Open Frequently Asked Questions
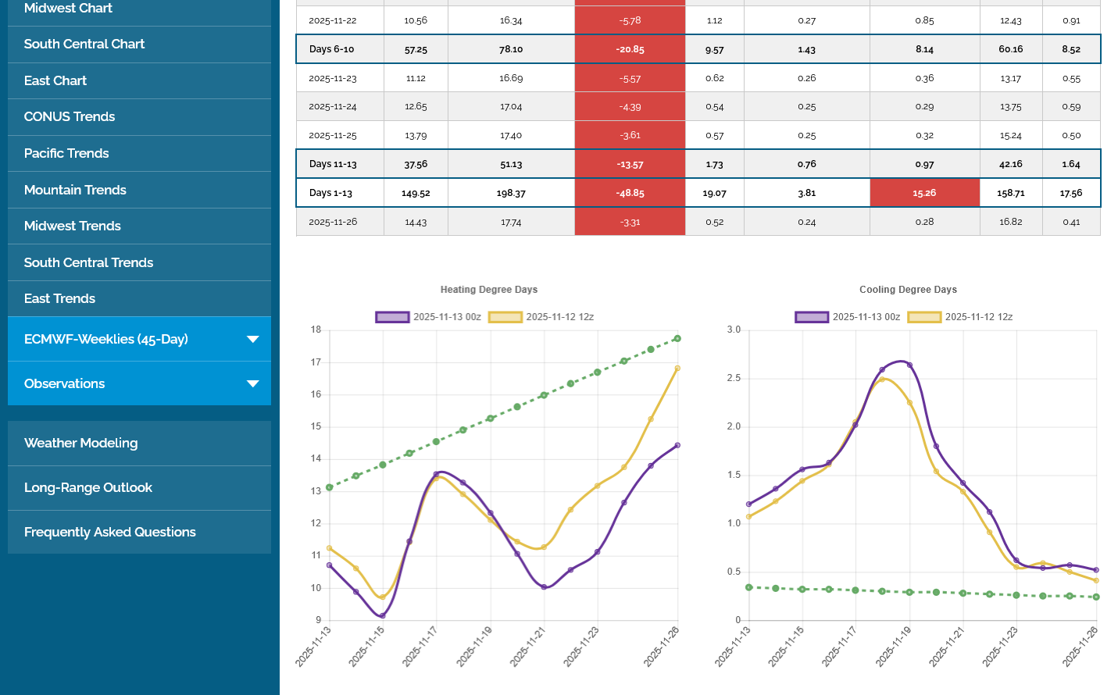The width and height of the screenshot is (1118, 695). [110, 533]
